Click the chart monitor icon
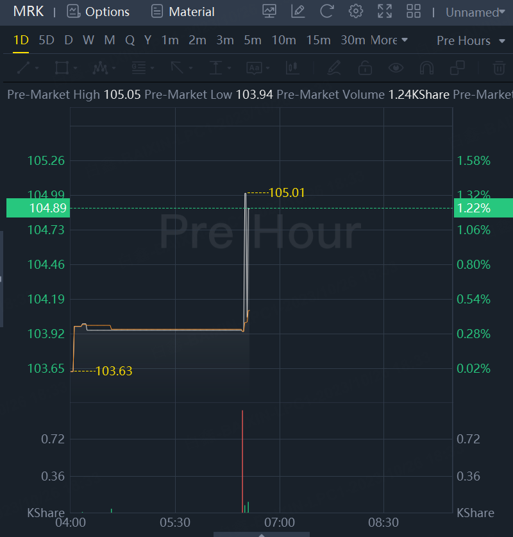 pos(269,12)
